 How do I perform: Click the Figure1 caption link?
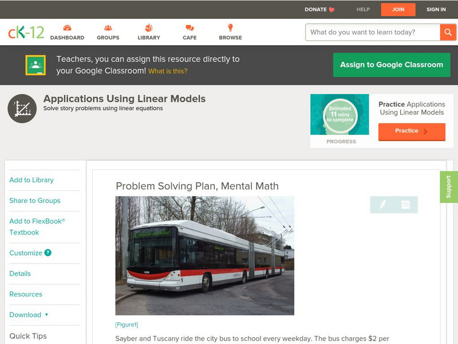[x=127, y=325]
